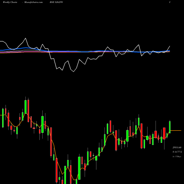Click the '2951.60' price value
184x184 pixels.
(177, 147)
